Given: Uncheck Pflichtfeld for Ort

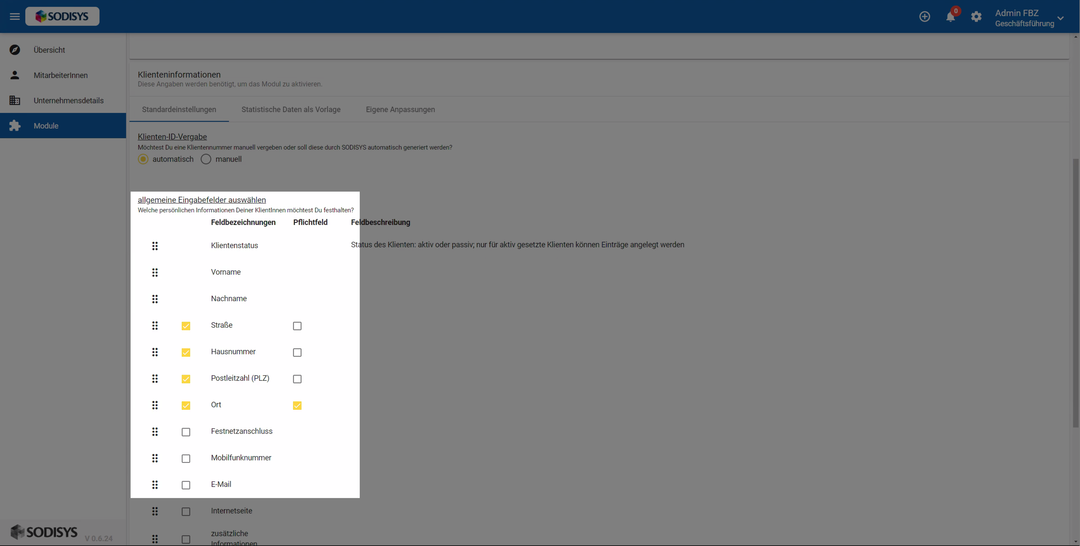Looking at the screenshot, I should (297, 405).
